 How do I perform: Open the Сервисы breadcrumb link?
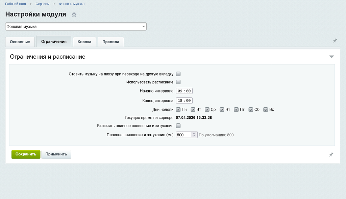(43, 4)
